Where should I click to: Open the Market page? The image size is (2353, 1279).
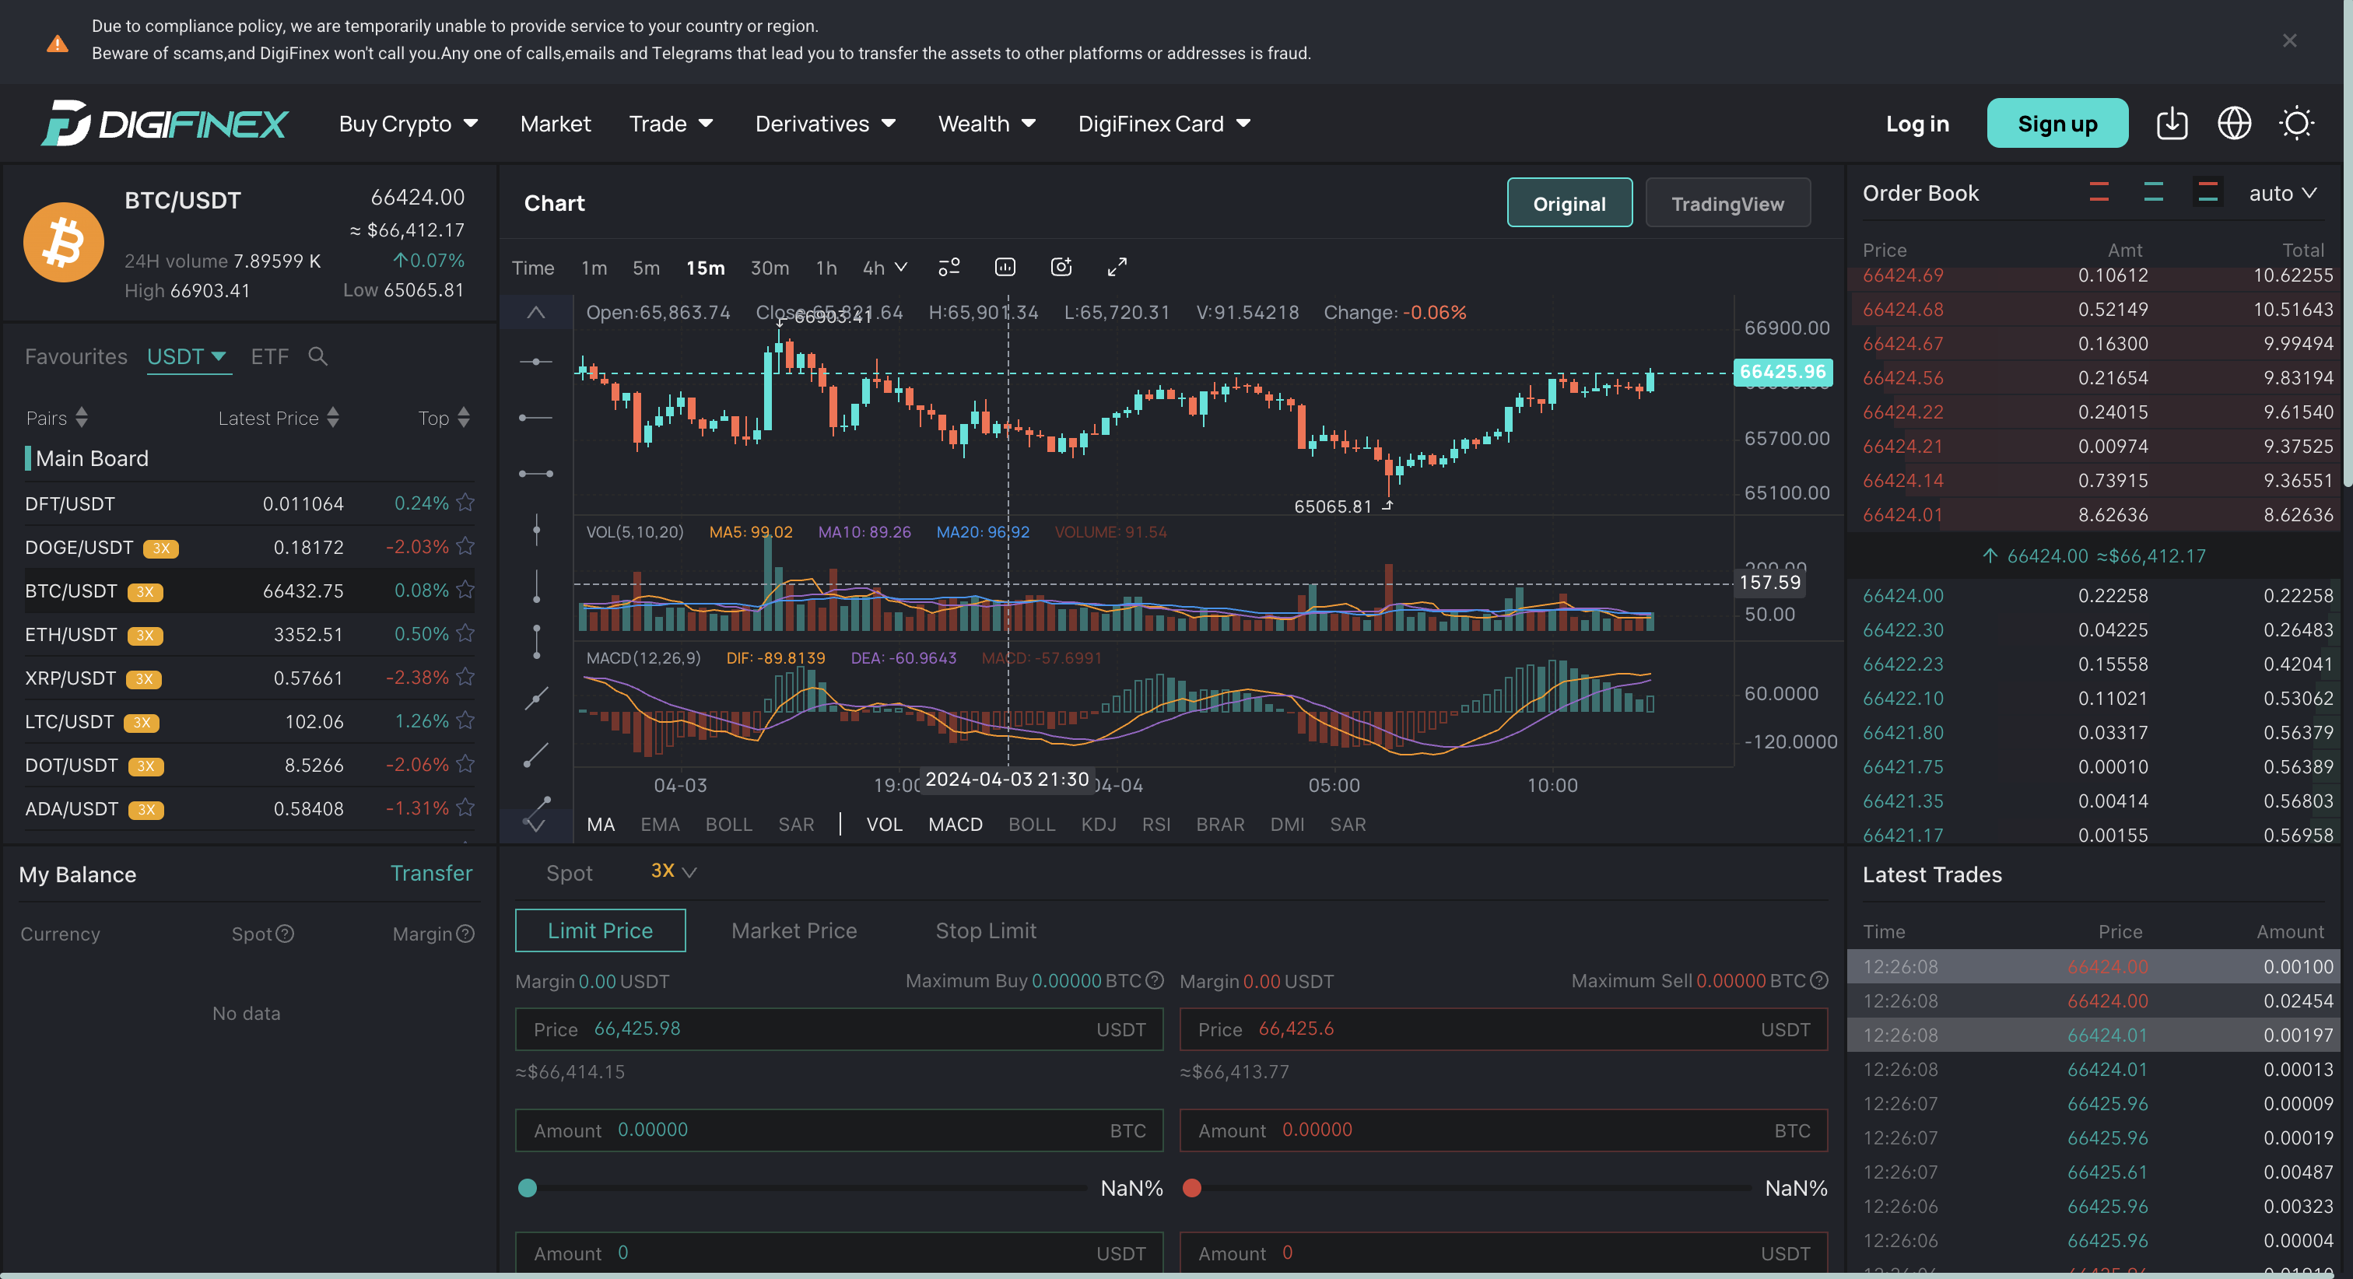click(556, 124)
